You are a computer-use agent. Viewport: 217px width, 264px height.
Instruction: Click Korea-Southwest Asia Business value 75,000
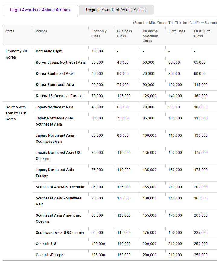click(x=123, y=85)
